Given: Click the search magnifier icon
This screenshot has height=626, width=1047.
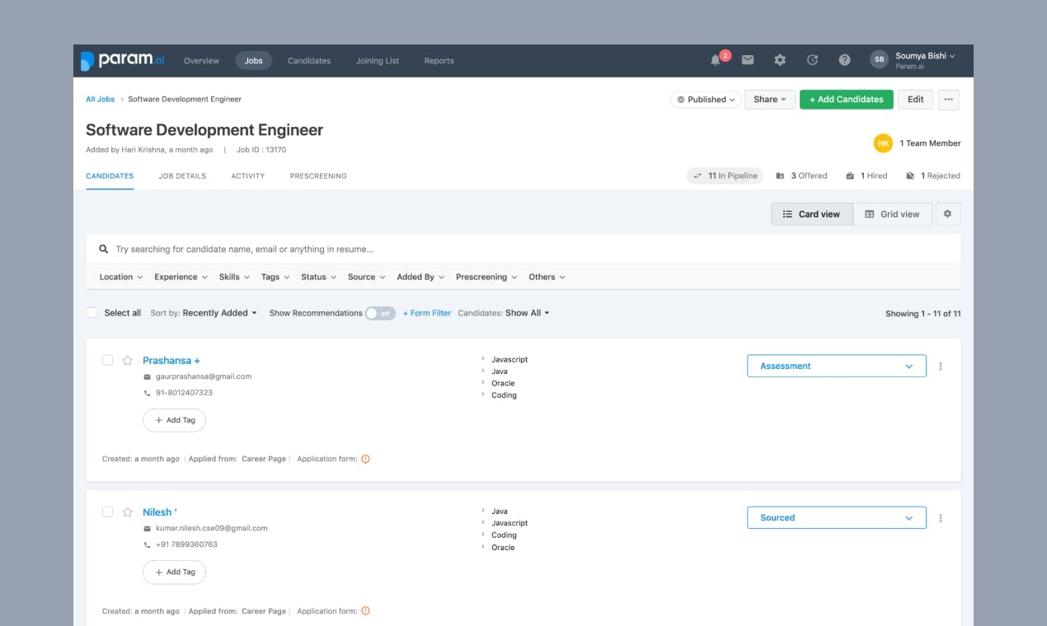Looking at the screenshot, I should coord(104,249).
